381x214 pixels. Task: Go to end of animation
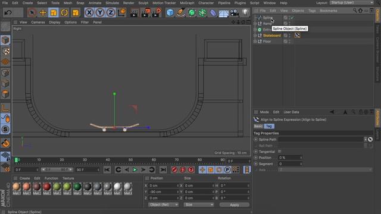163,170
